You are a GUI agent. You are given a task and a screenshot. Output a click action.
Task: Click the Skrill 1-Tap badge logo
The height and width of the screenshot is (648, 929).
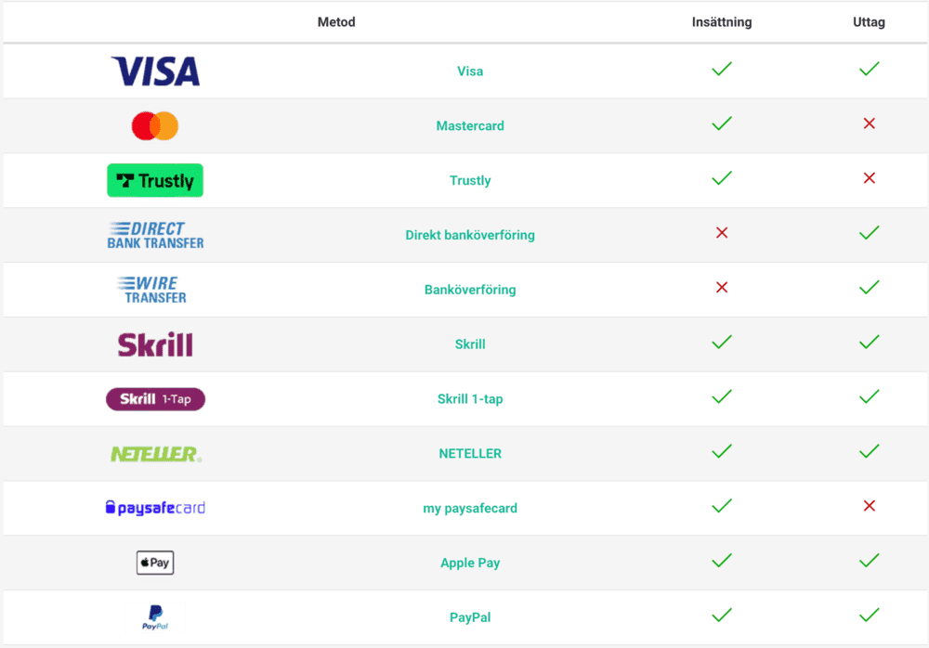(x=155, y=399)
